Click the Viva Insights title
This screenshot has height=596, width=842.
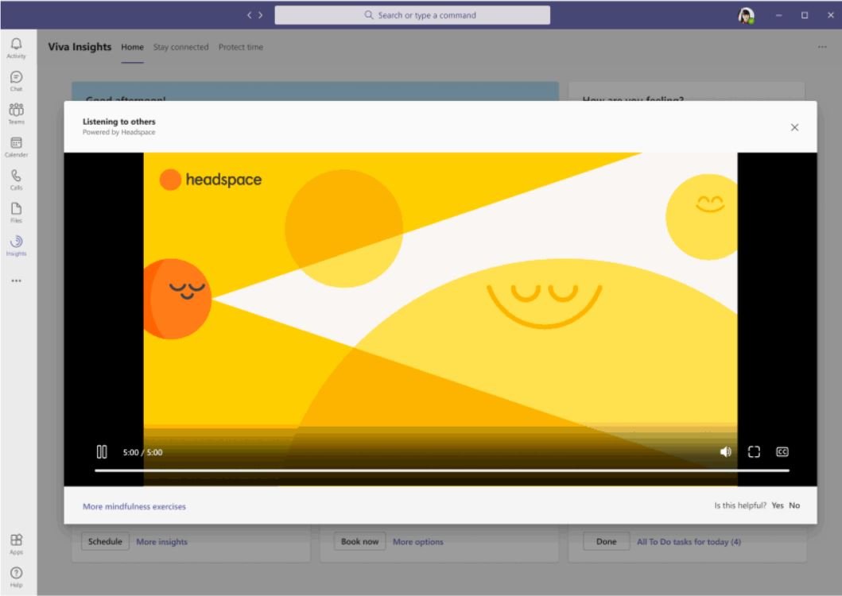(80, 47)
